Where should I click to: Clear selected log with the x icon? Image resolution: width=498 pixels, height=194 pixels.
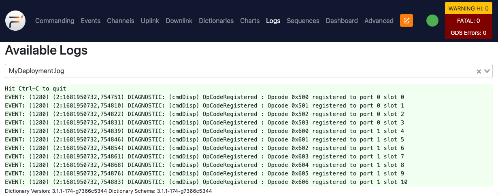point(479,71)
